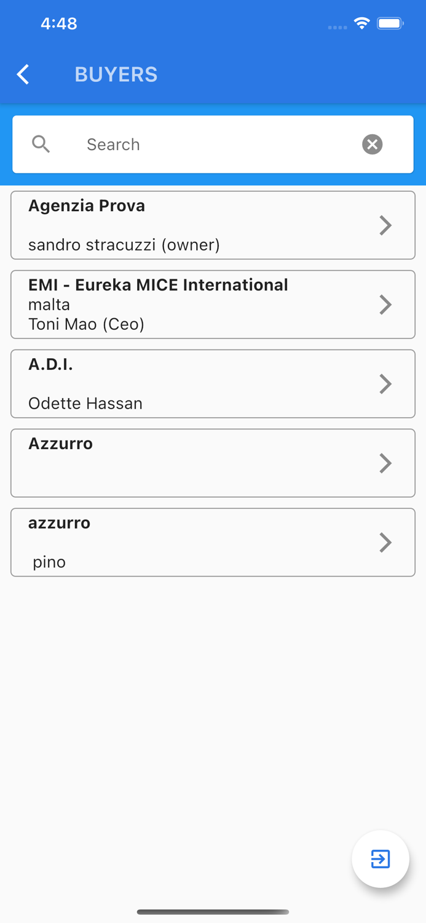The width and height of the screenshot is (426, 923).
Task: Tap the back arrow to leave Buyers screen
Action: [22, 74]
